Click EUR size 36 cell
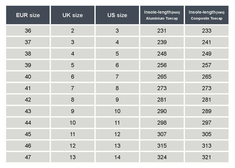Viewport: 235px width, 168px height. click(28, 31)
